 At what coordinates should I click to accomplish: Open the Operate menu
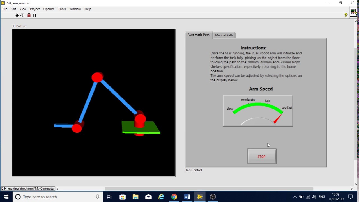click(49, 9)
